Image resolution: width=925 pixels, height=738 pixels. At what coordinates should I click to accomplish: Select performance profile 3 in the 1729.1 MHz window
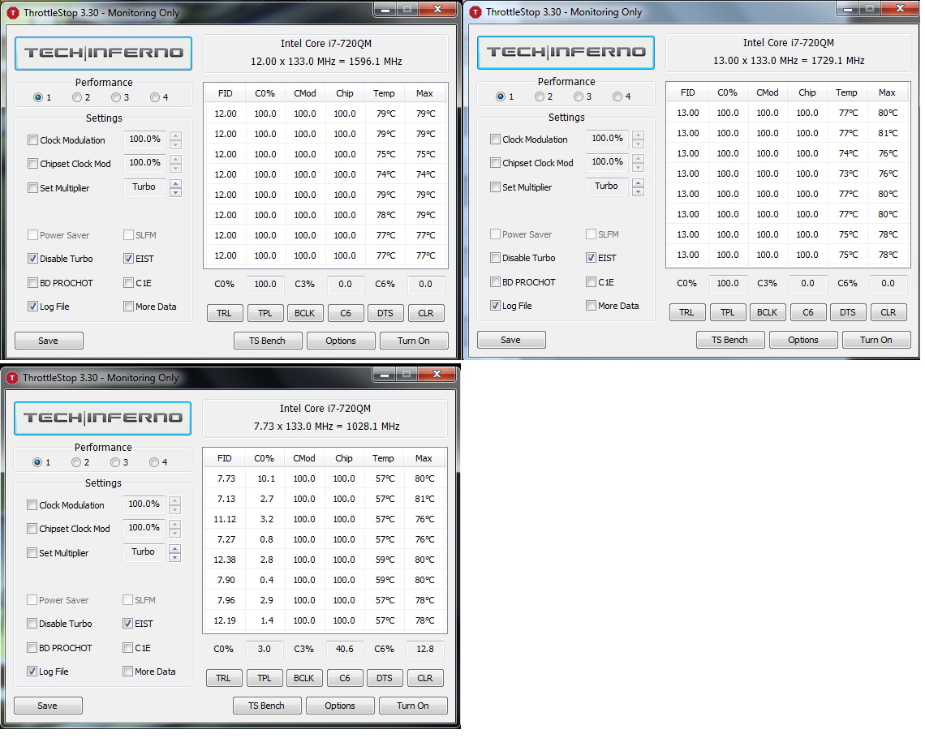pyautogui.click(x=579, y=97)
